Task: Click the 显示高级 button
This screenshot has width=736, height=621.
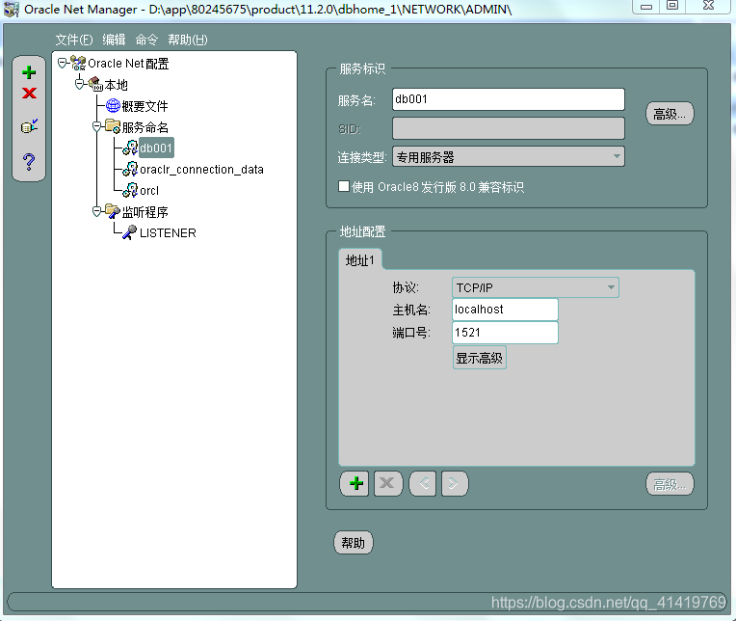Action: coord(479,358)
